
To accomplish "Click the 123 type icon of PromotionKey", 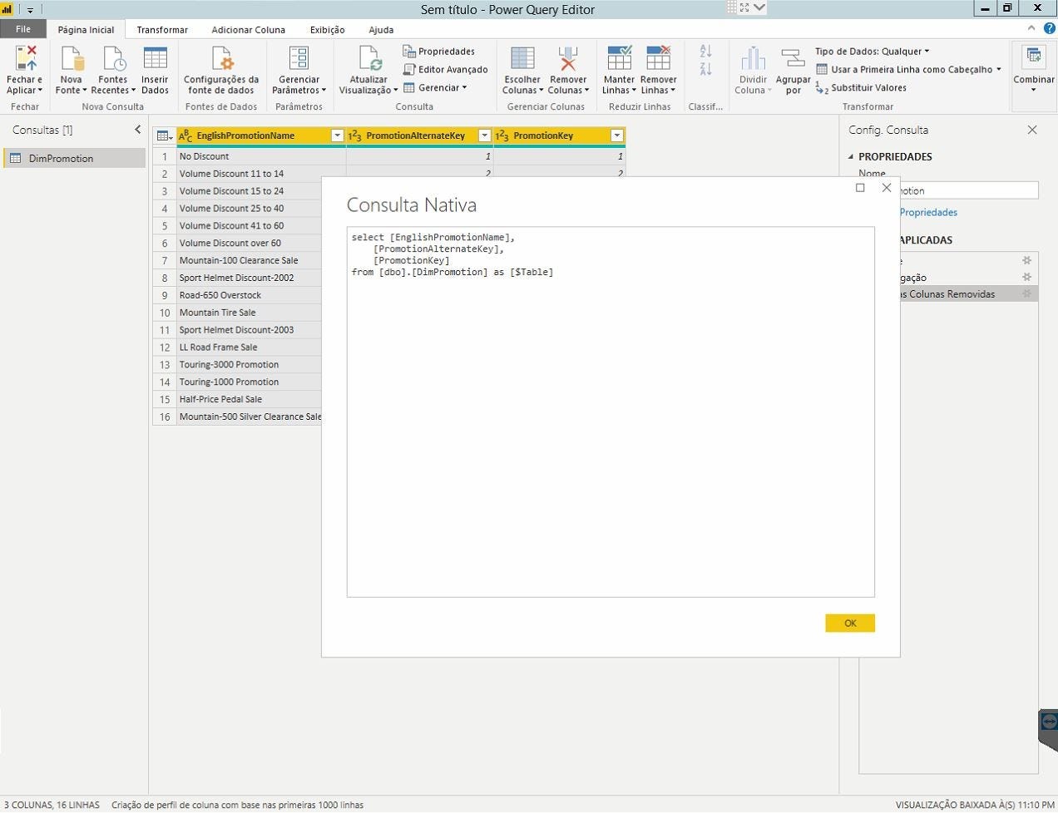I will click(x=502, y=135).
